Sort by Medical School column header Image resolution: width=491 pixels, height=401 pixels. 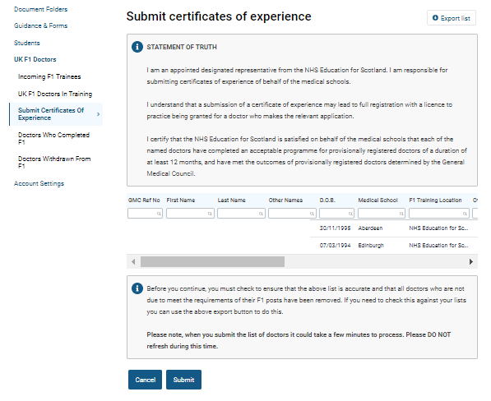(378, 200)
